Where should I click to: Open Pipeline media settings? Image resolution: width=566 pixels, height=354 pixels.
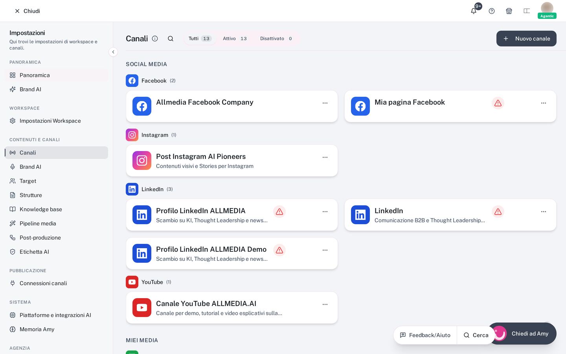click(x=57, y=223)
